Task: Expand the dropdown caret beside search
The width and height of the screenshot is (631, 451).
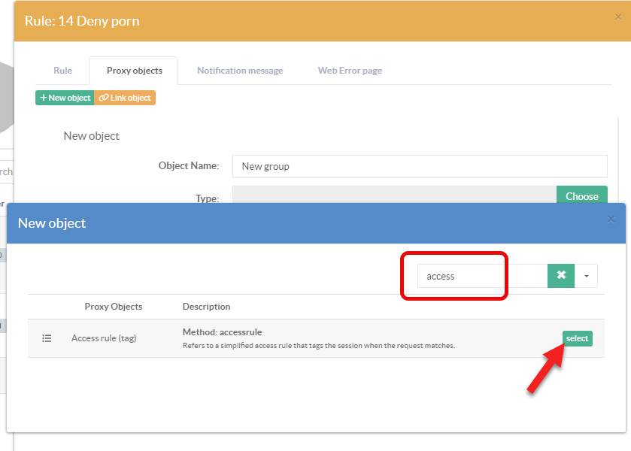Action: coord(587,276)
